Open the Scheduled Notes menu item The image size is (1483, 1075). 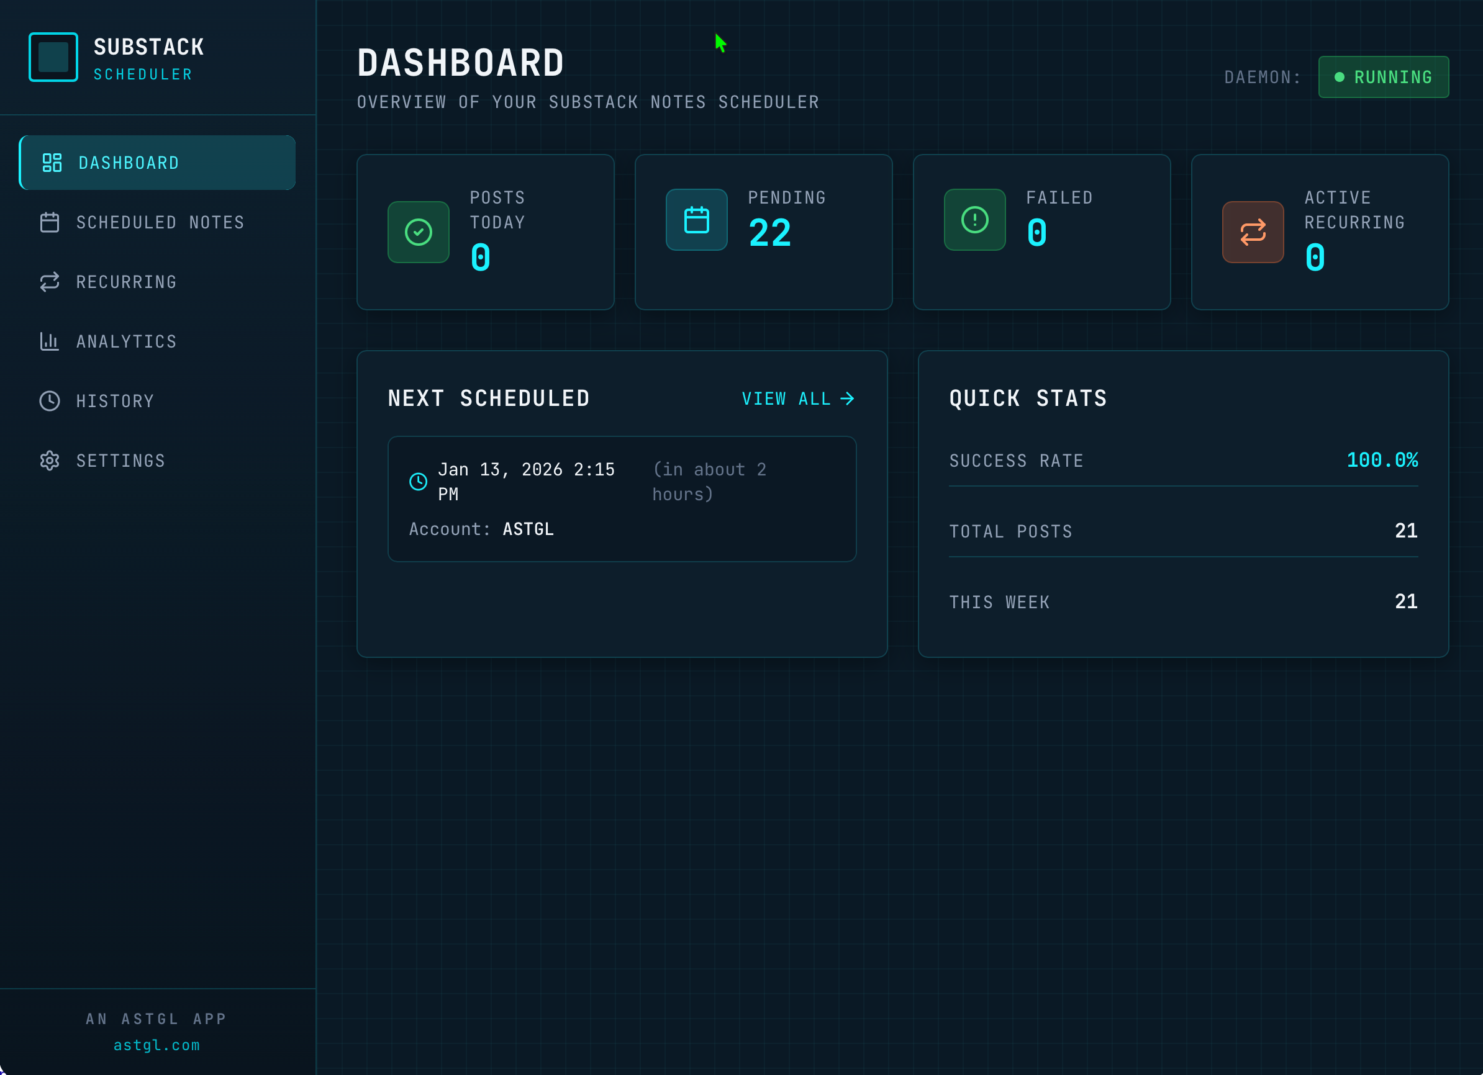[160, 222]
